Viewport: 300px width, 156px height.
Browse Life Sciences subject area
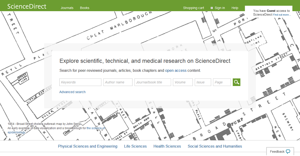135,146
